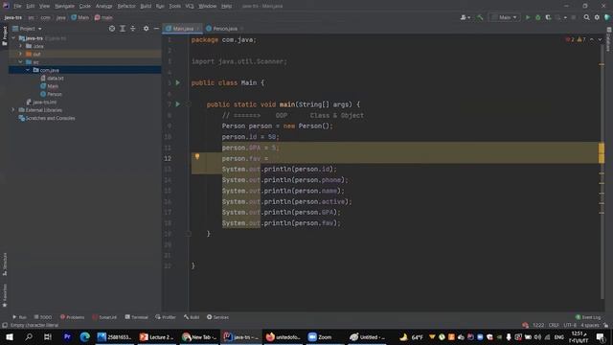Viewport: 613px width, 345px height.
Task: Open Project view selector dropdown
Action: point(27,29)
